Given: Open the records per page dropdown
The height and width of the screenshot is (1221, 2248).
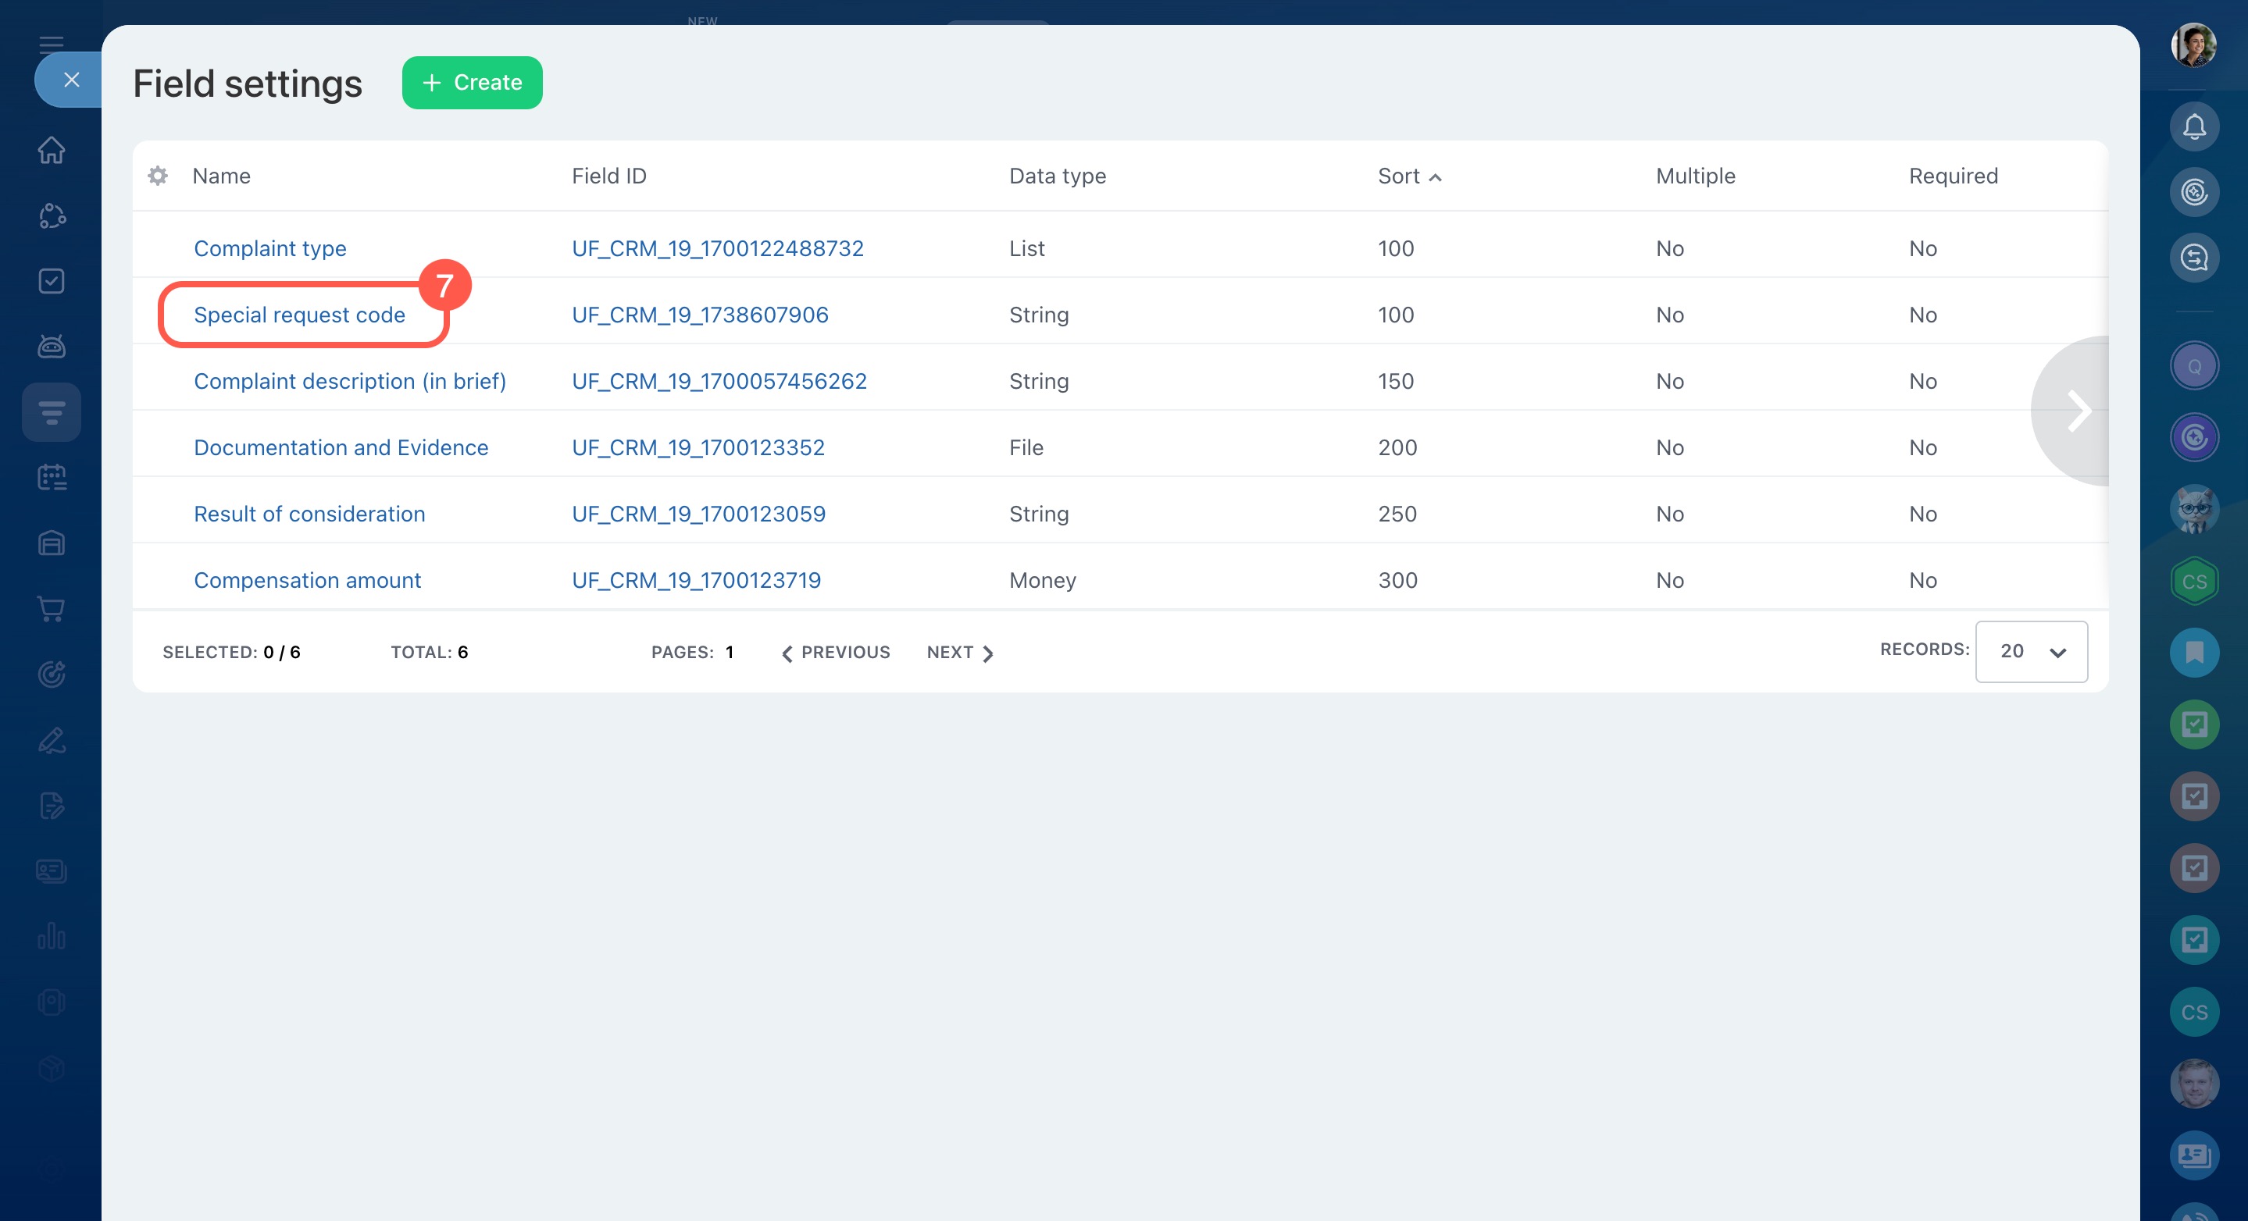Looking at the screenshot, I should click(2031, 652).
